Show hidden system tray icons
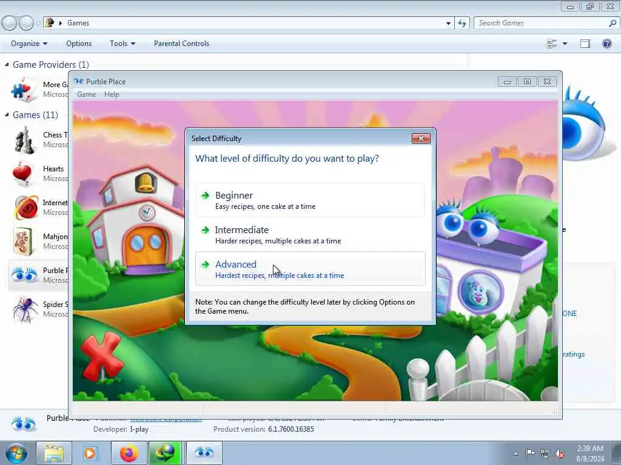 coord(515,453)
